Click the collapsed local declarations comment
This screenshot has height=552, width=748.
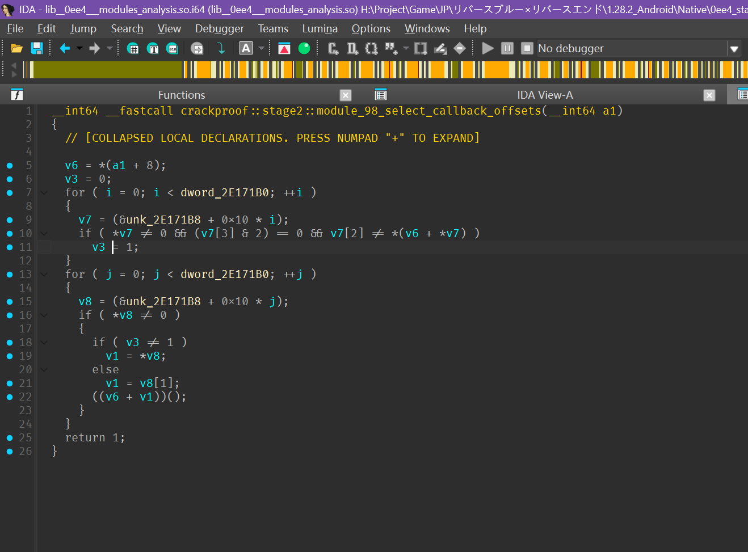pyautogui.click(x=272, y=138)
